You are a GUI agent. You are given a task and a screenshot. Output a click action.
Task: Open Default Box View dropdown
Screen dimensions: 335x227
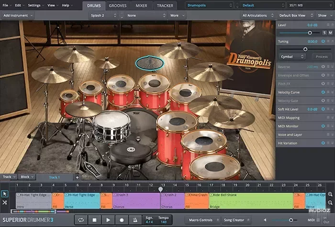(296, 15)
